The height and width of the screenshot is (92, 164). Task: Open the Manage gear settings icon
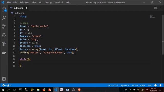[4, 79]
